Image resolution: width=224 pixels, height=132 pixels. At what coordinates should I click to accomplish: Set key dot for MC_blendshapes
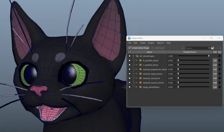click(x=220, y=56)
